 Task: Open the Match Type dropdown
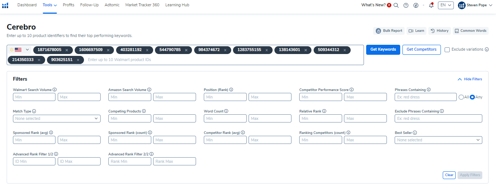coord(57,118)
